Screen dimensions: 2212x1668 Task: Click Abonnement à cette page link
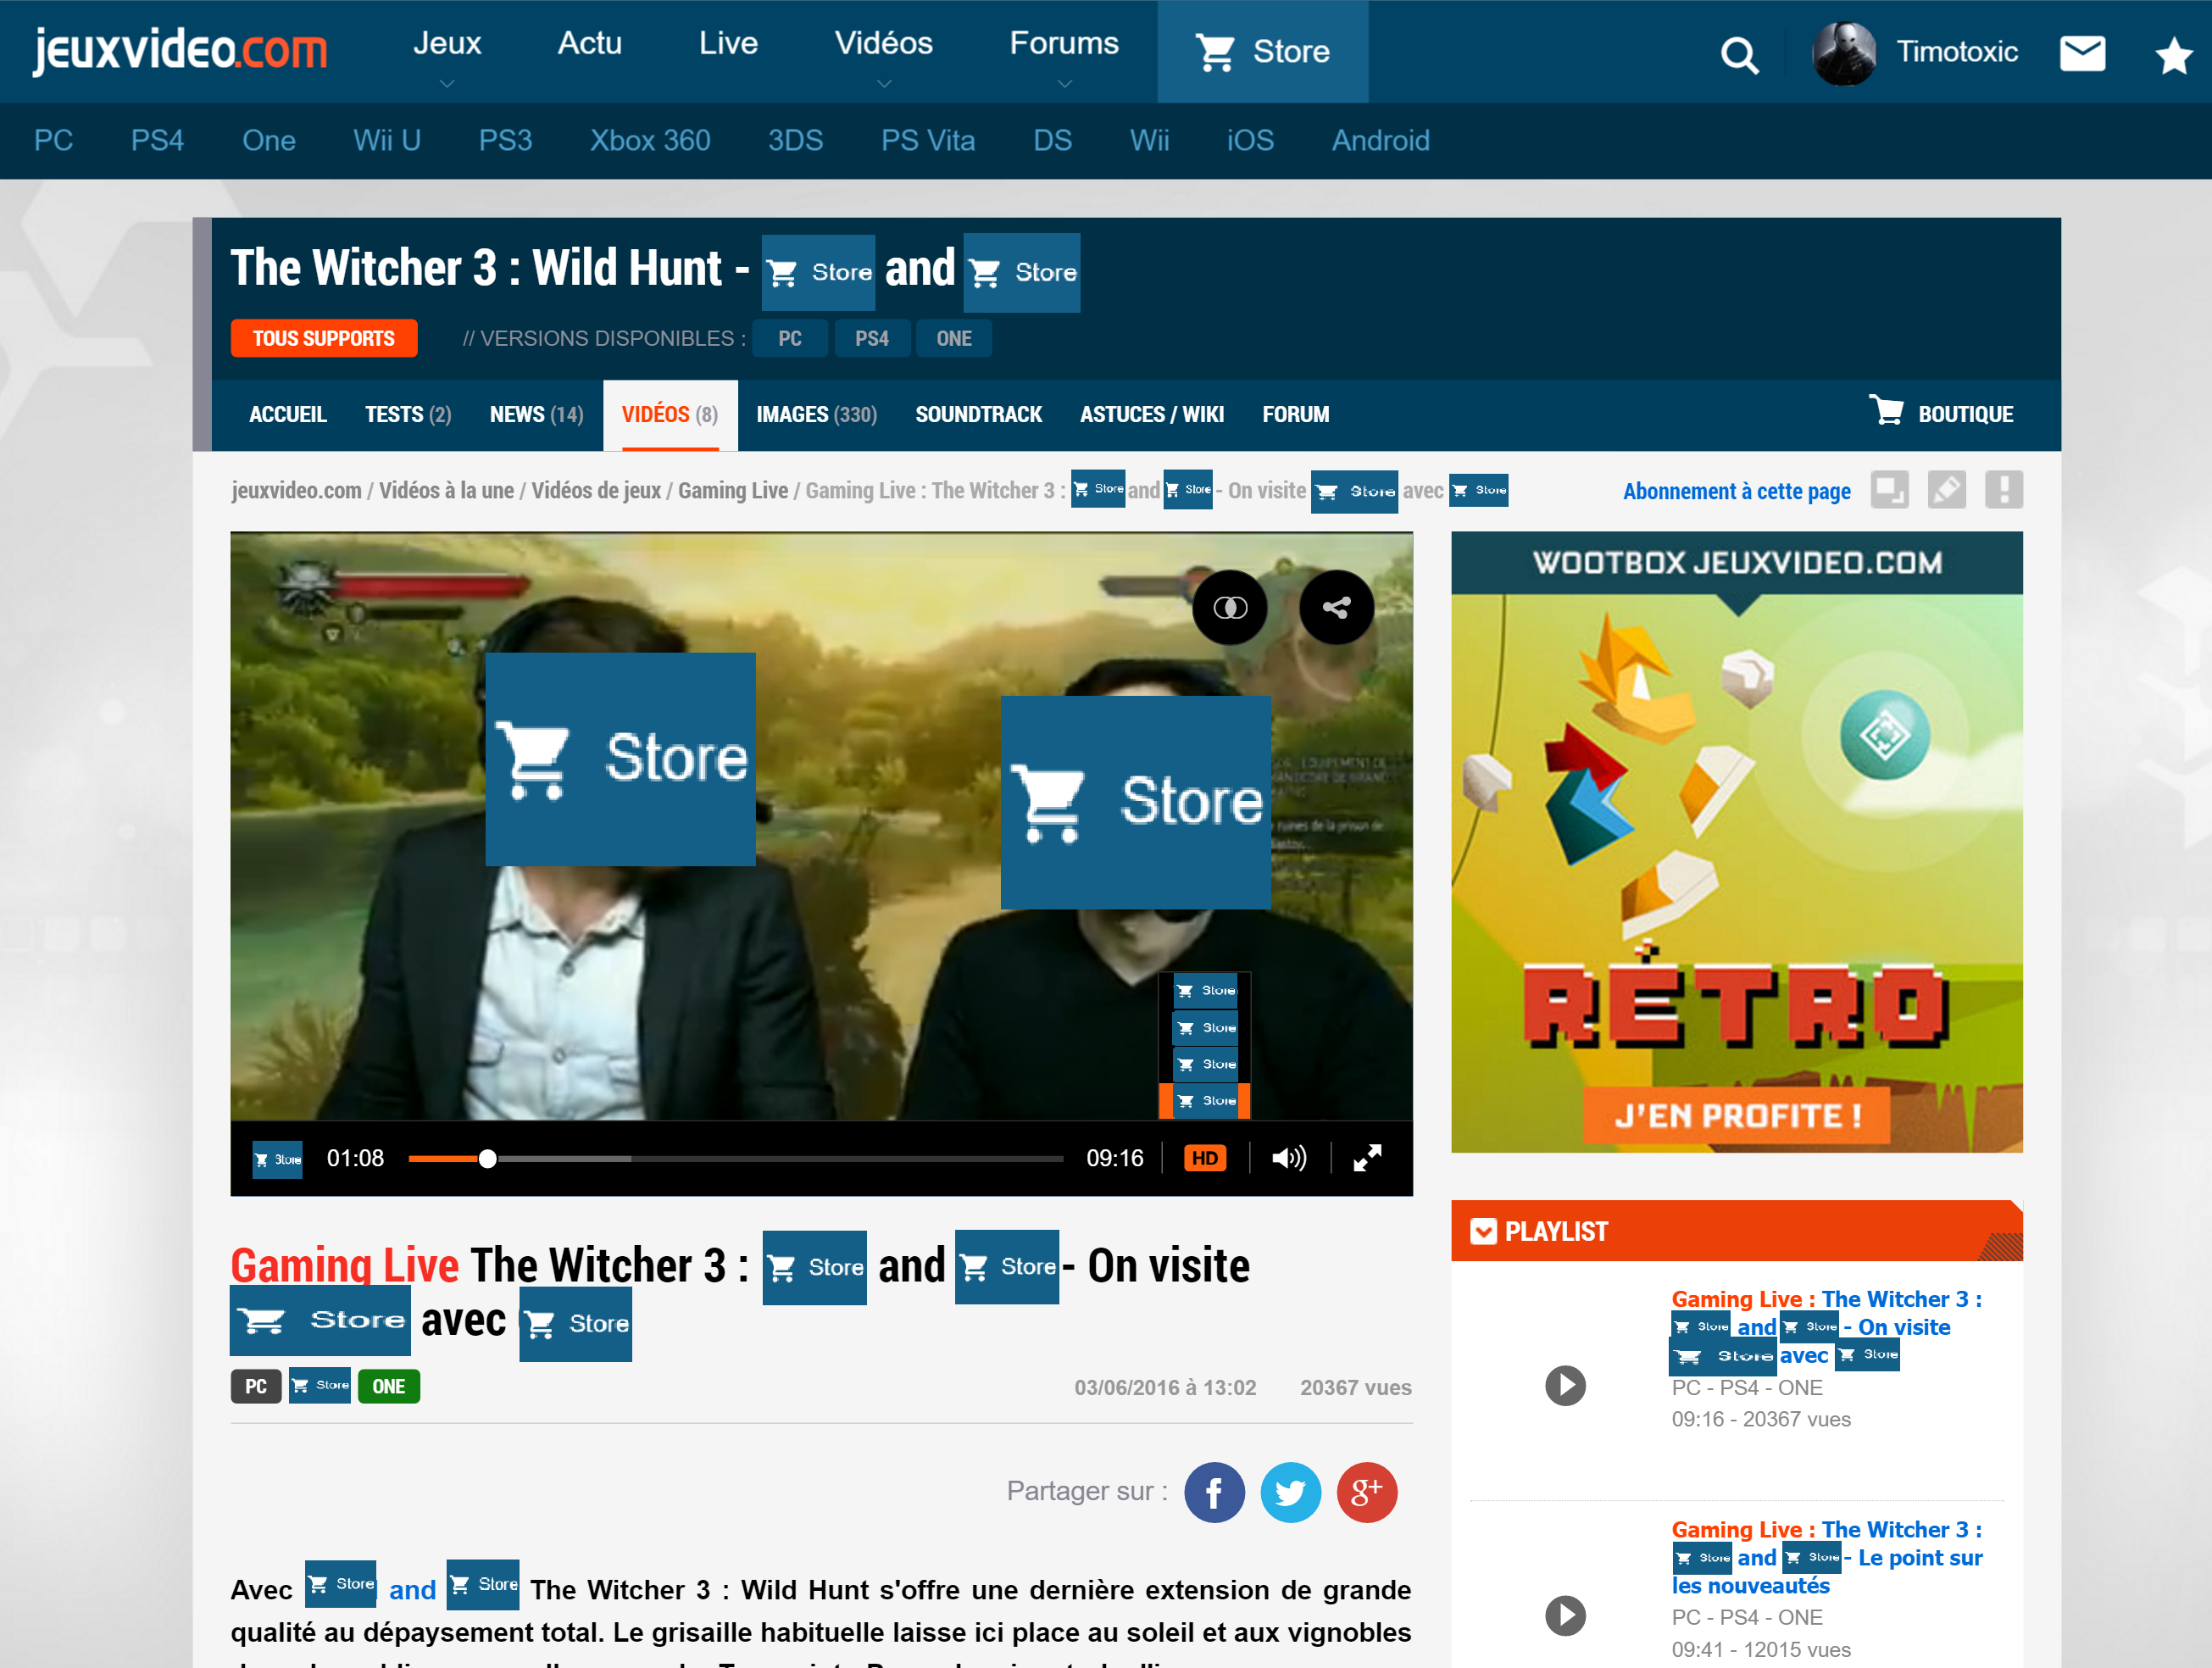[1736, 491]
